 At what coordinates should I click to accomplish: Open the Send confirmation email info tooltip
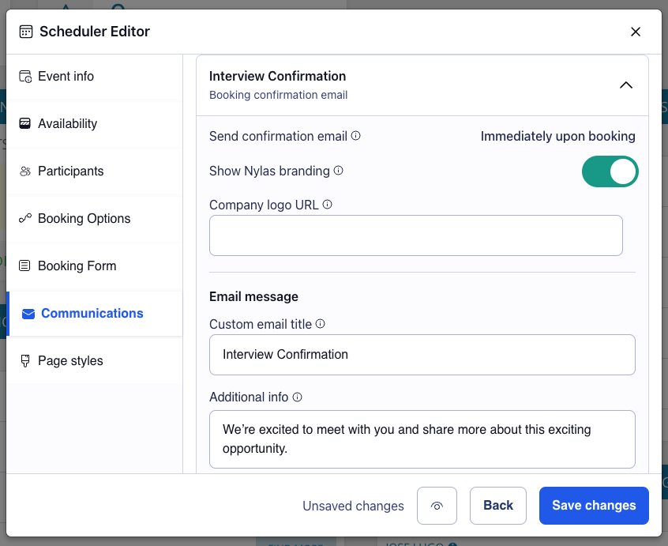click(x=357, y=136)
